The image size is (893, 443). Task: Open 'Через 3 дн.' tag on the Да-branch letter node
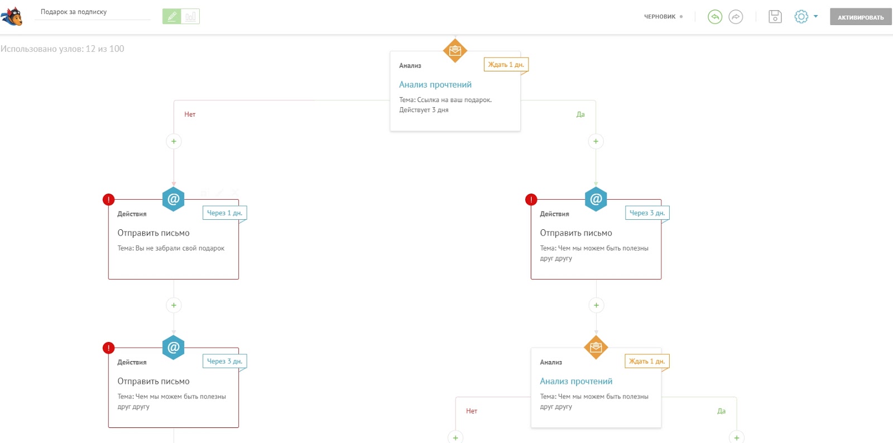[x=647, y=213]
